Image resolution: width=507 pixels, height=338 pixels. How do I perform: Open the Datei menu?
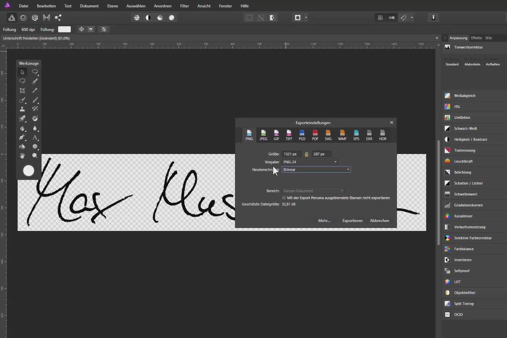pyautogui.click(x=24, y=6)
